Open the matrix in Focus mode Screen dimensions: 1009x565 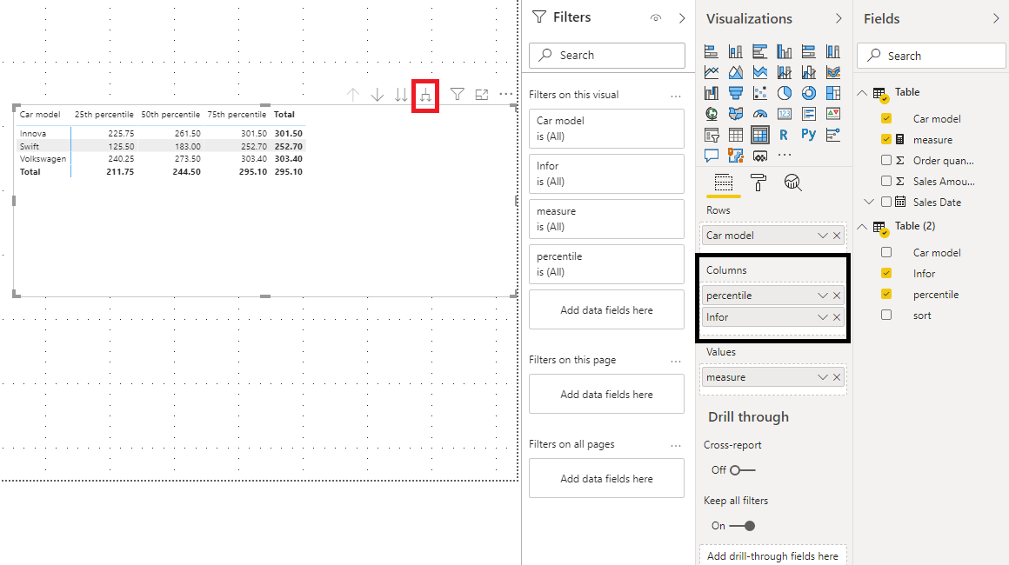click(481, 95)
